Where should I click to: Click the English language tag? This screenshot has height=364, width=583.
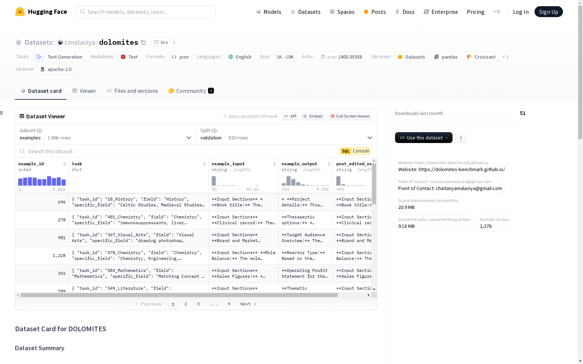[x=240, y=57]
